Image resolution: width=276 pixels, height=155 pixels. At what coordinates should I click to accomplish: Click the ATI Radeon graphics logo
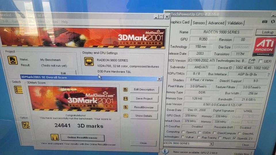(263, 47)
